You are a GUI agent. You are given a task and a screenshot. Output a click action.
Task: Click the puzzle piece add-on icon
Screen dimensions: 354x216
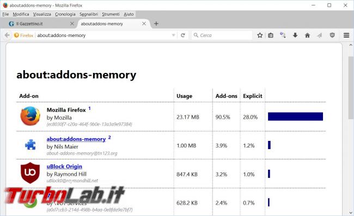click(x=30, y=145)
